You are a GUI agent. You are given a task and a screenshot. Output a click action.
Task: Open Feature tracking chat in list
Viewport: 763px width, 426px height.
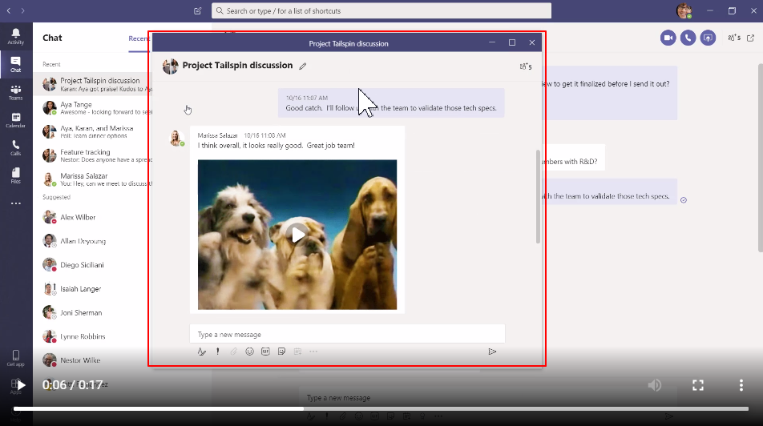(x=94, y=155)
